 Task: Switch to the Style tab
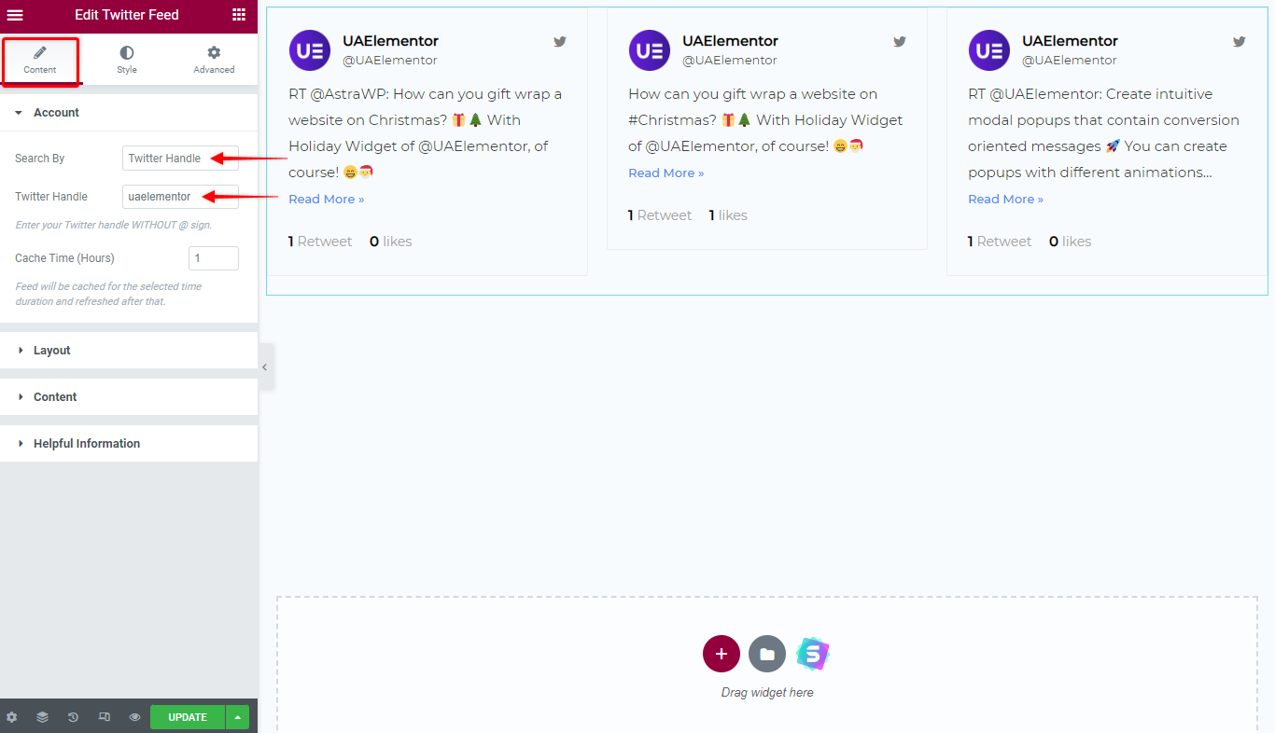click(127, 60)
